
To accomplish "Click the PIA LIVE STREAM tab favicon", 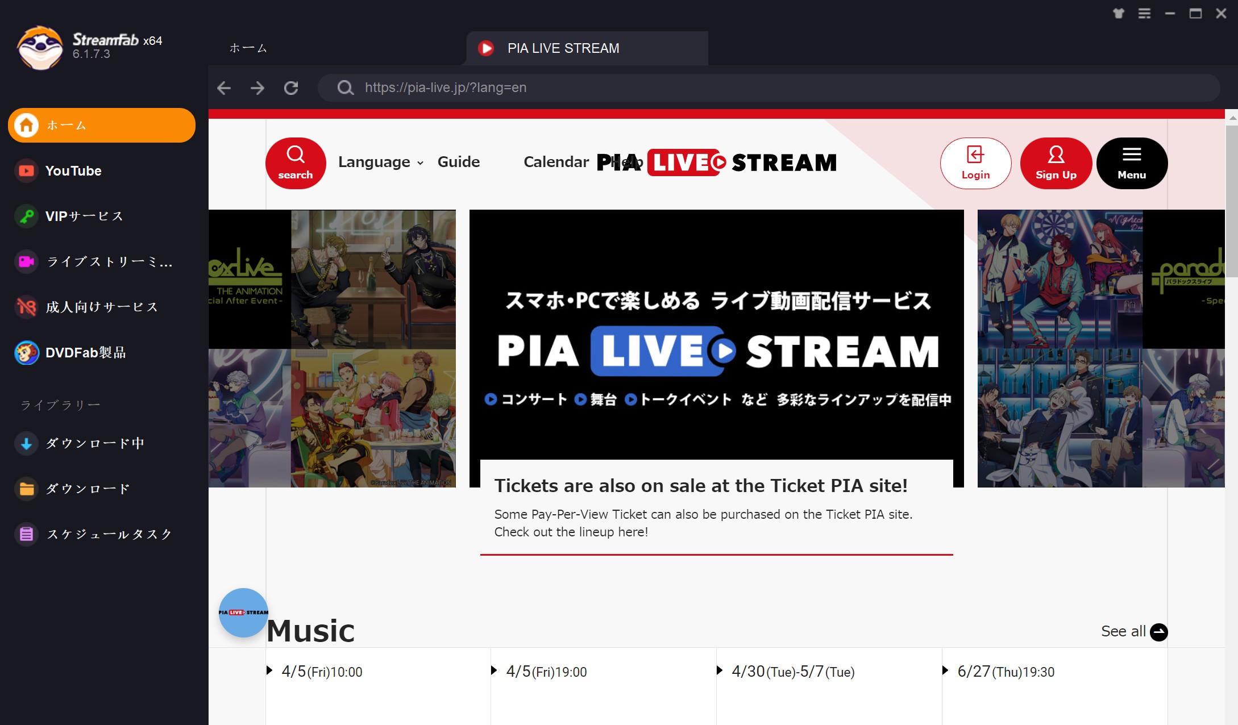I will point(486,48).
